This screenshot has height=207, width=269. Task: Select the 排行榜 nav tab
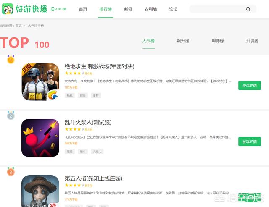(x=105, y=9)
